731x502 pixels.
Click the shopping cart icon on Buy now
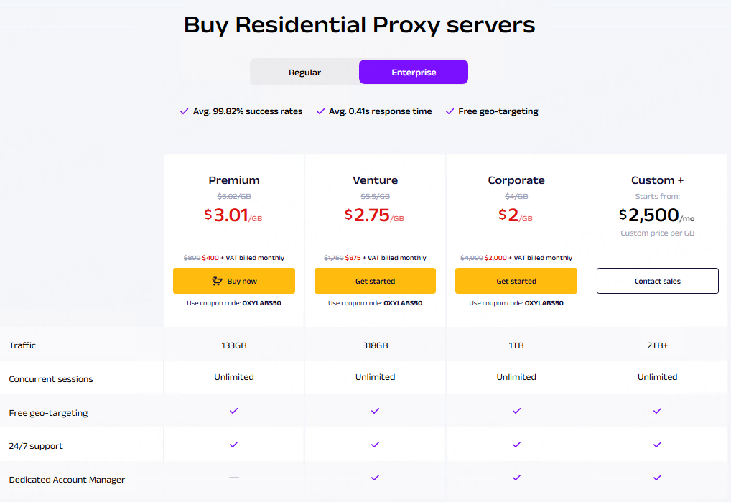217,281
